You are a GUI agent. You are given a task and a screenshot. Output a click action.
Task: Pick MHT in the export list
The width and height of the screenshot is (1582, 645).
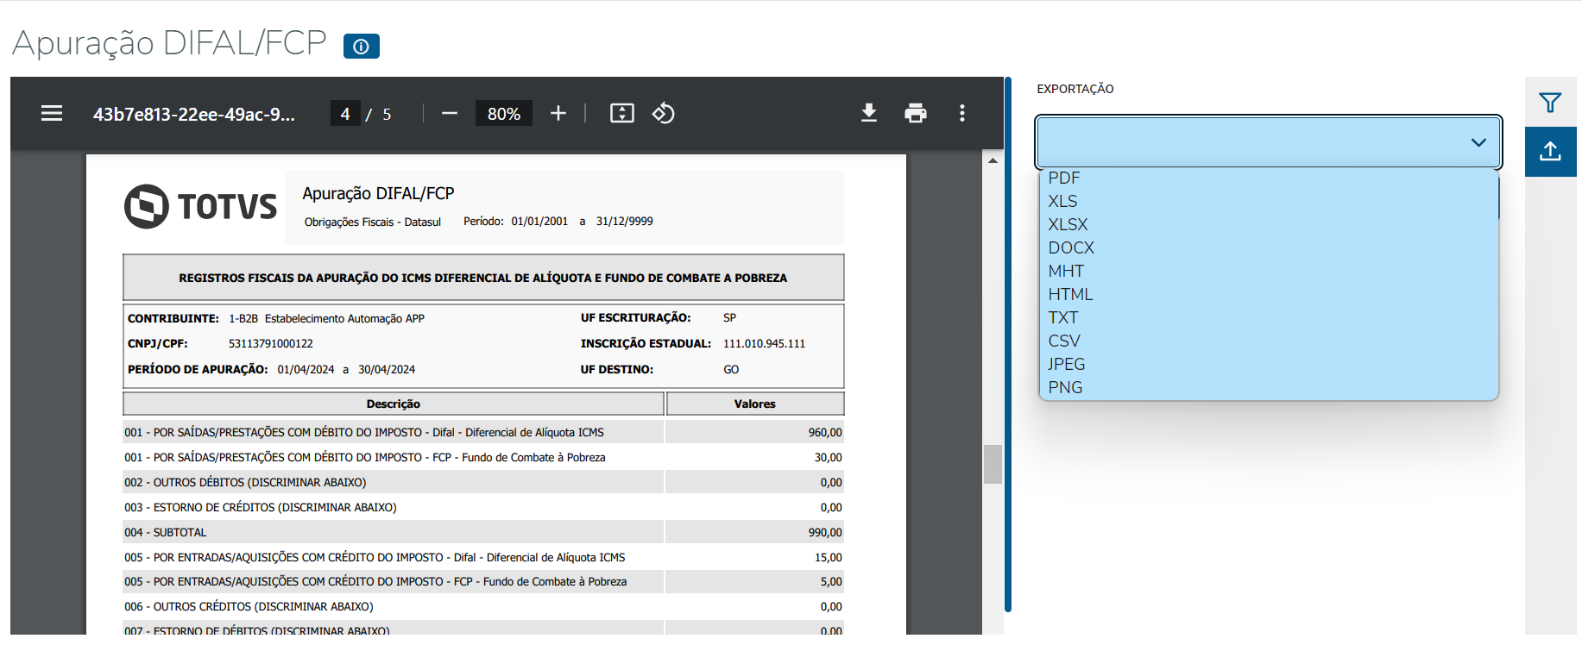point(1269,271)
